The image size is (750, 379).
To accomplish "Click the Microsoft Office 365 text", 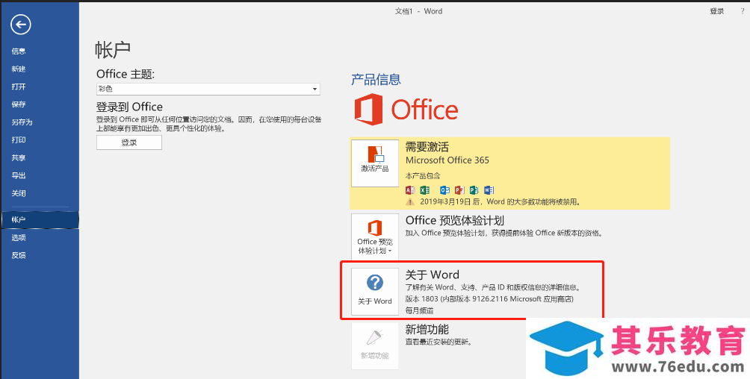I will pyautogui.click(x=447, y=160).
